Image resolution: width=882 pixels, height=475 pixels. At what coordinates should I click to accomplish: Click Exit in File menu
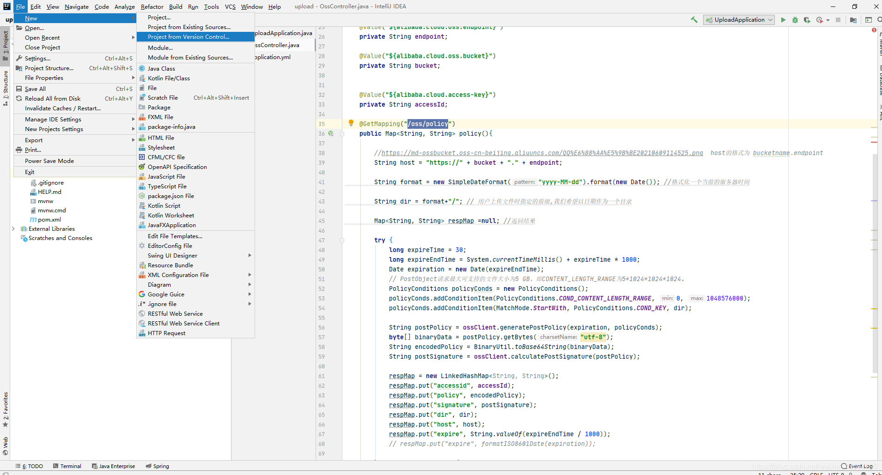point(75,172)
